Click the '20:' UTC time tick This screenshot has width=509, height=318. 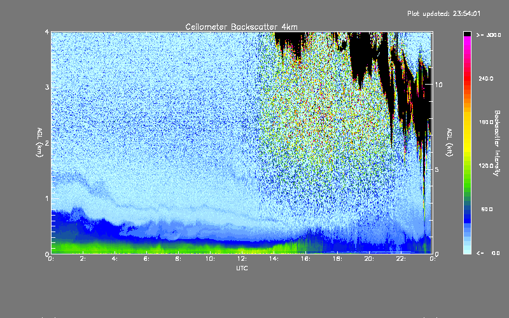click(369, 259)
